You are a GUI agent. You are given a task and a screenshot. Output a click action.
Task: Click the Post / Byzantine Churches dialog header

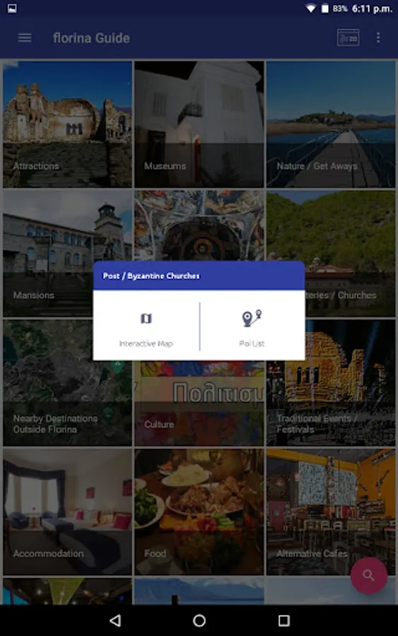click(x=199, y=276)
